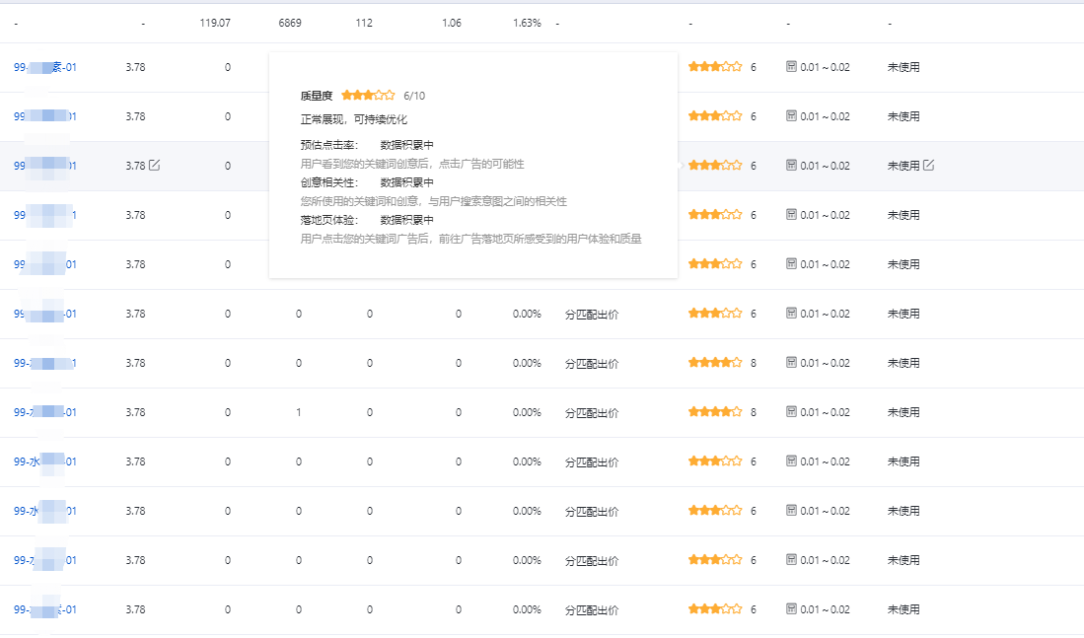Click the 0.01～0.02 range in the bottom row
Image resolution: width=1084 pixels, height=638 pixels.
coord(826,609)
